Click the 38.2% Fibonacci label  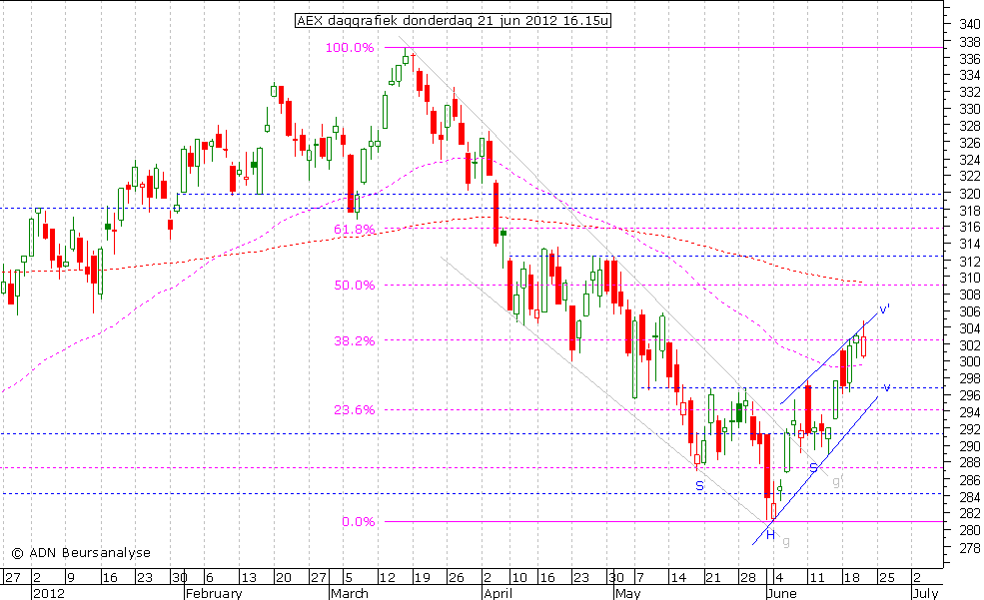coord(354,341)
